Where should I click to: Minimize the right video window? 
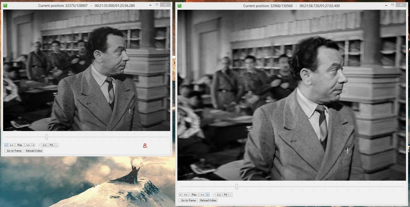pos(386,5)
